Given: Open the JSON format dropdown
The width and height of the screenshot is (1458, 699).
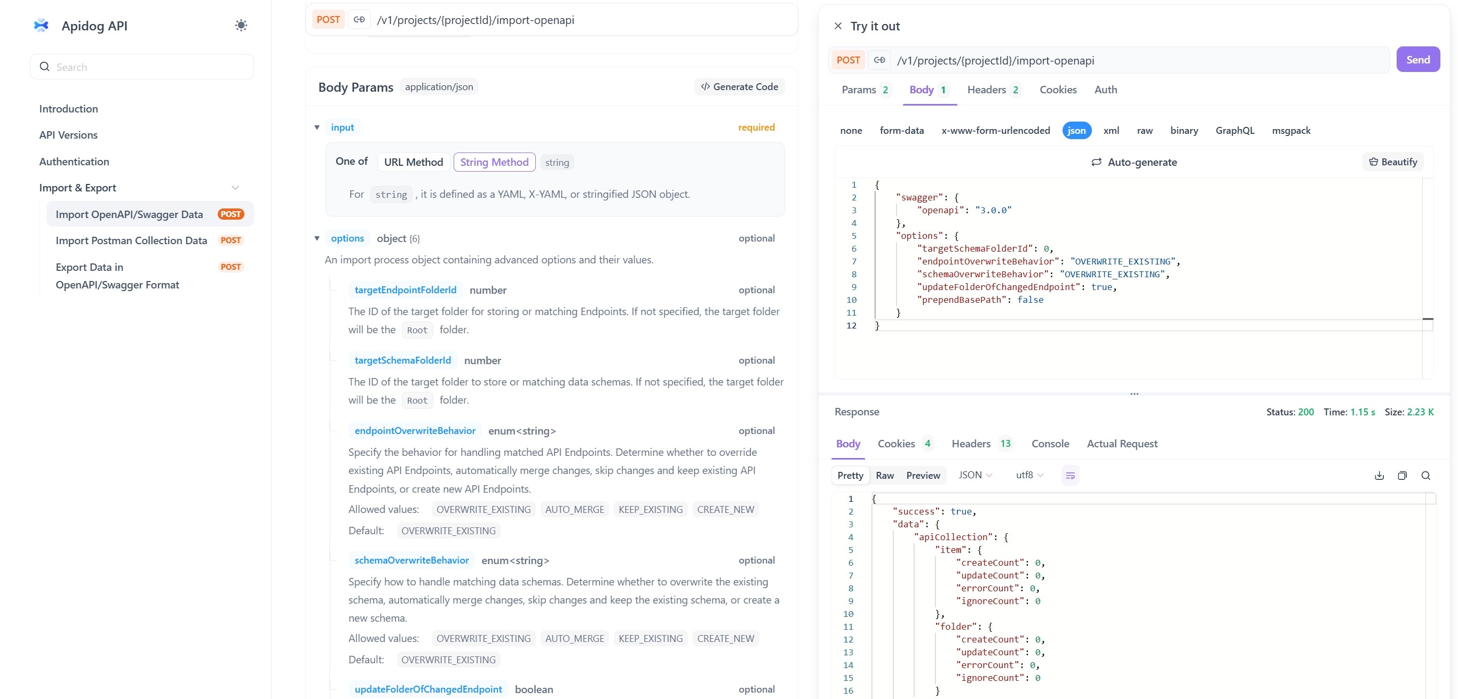Looking at the screenshot, I should pos(975,476).
